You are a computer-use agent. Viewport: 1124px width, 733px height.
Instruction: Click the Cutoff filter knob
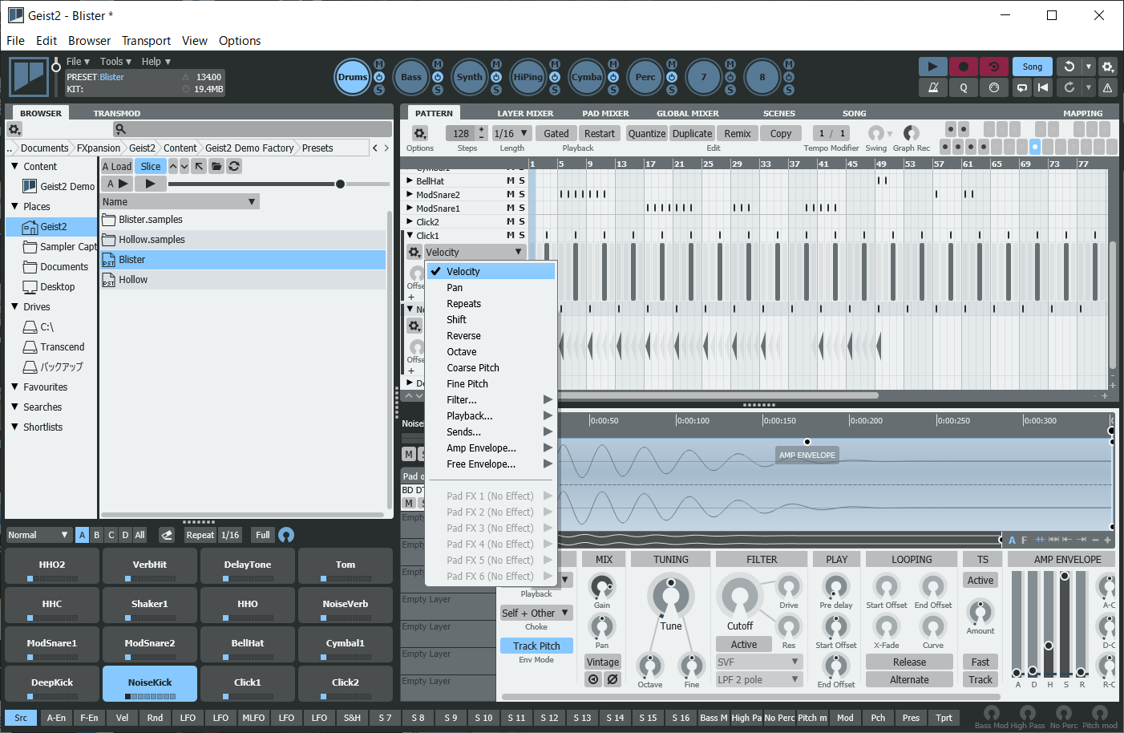739,597
